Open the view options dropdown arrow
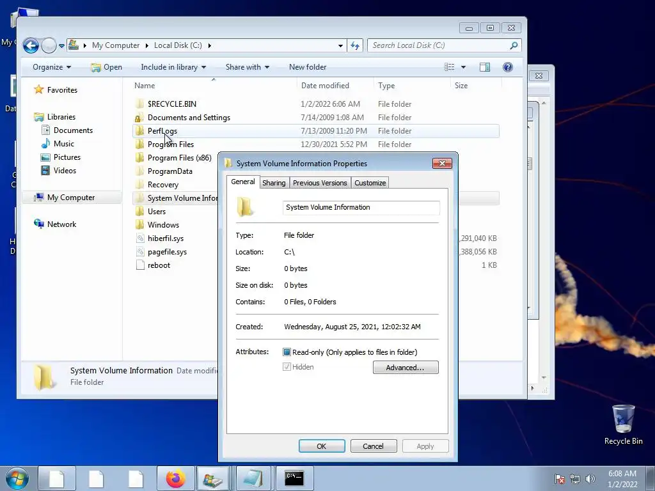 [463, 67]
